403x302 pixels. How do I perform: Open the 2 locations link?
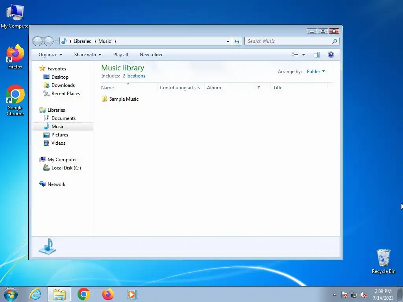tap(134, 76)
